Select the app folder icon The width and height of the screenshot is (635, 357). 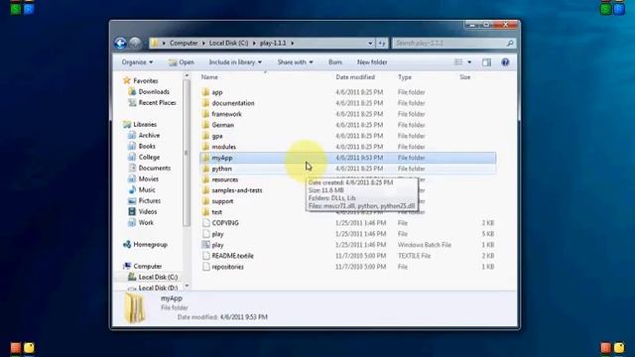pyautogui.click(x=205, y=92)
